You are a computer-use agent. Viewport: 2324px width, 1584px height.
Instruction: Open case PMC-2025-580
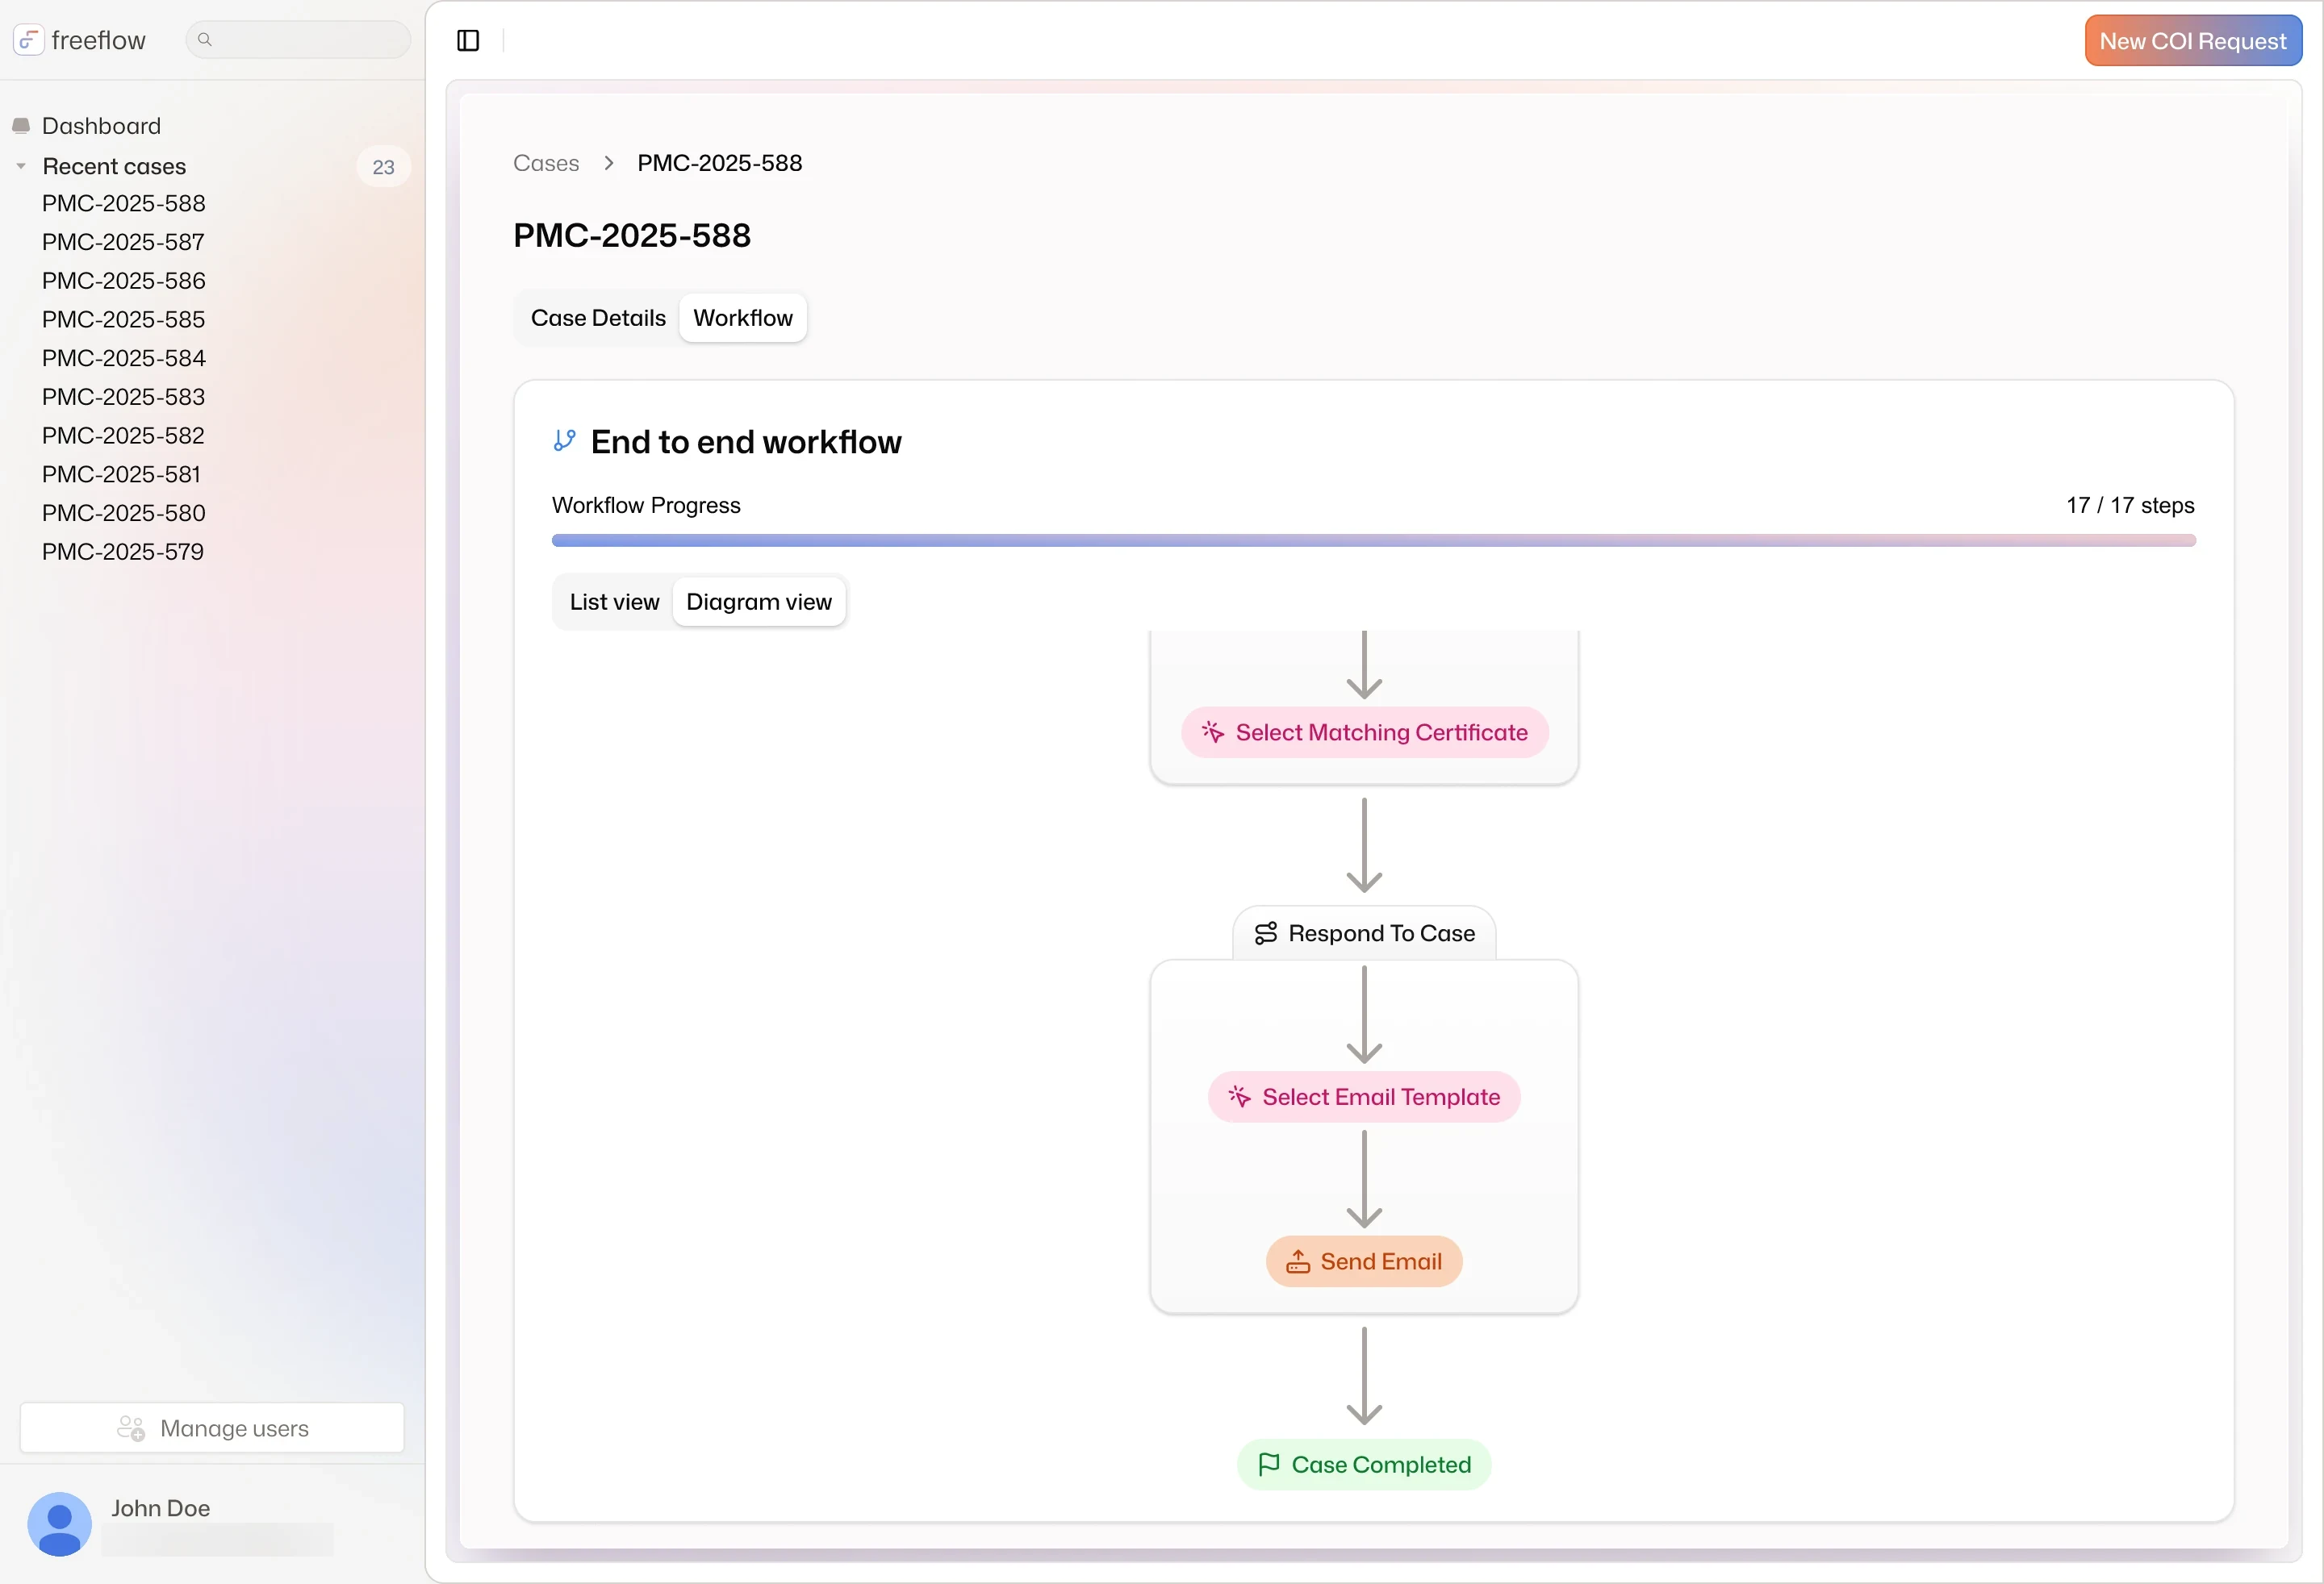coord(124,514)
